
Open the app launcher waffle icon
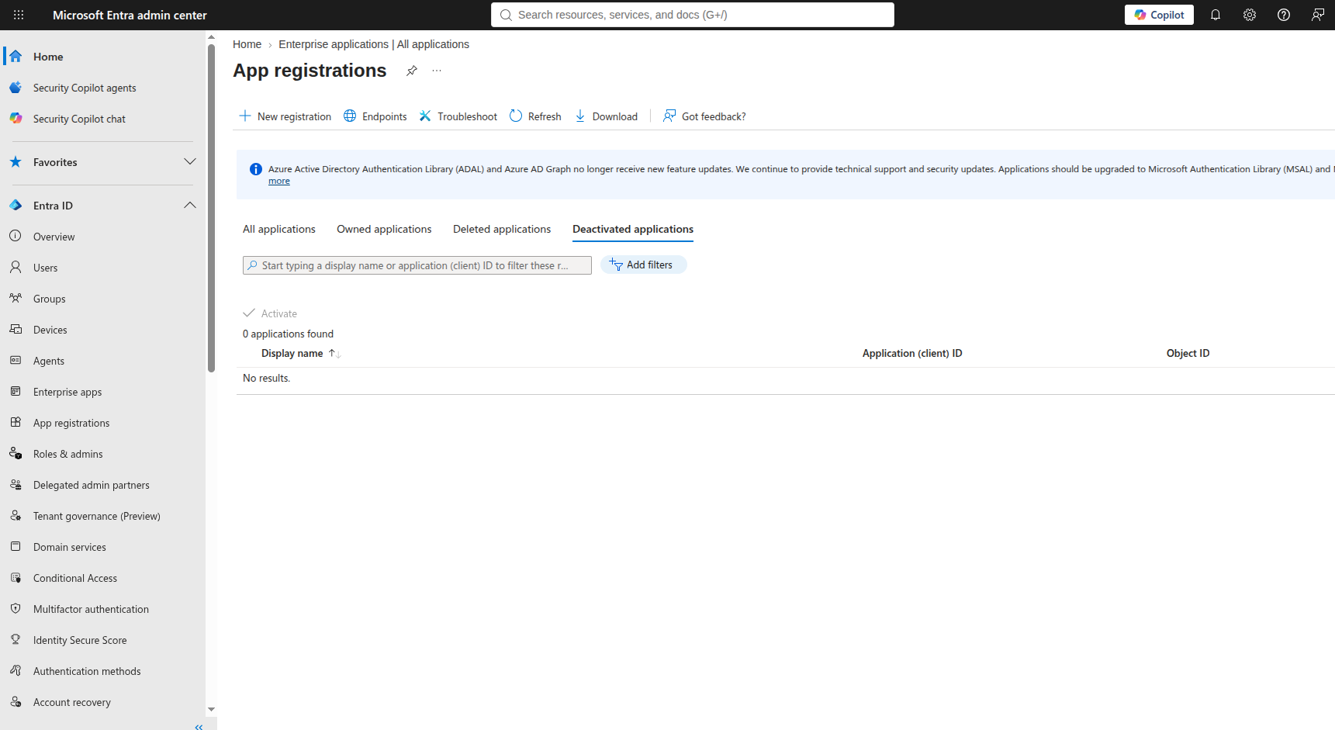click(19, 15)
